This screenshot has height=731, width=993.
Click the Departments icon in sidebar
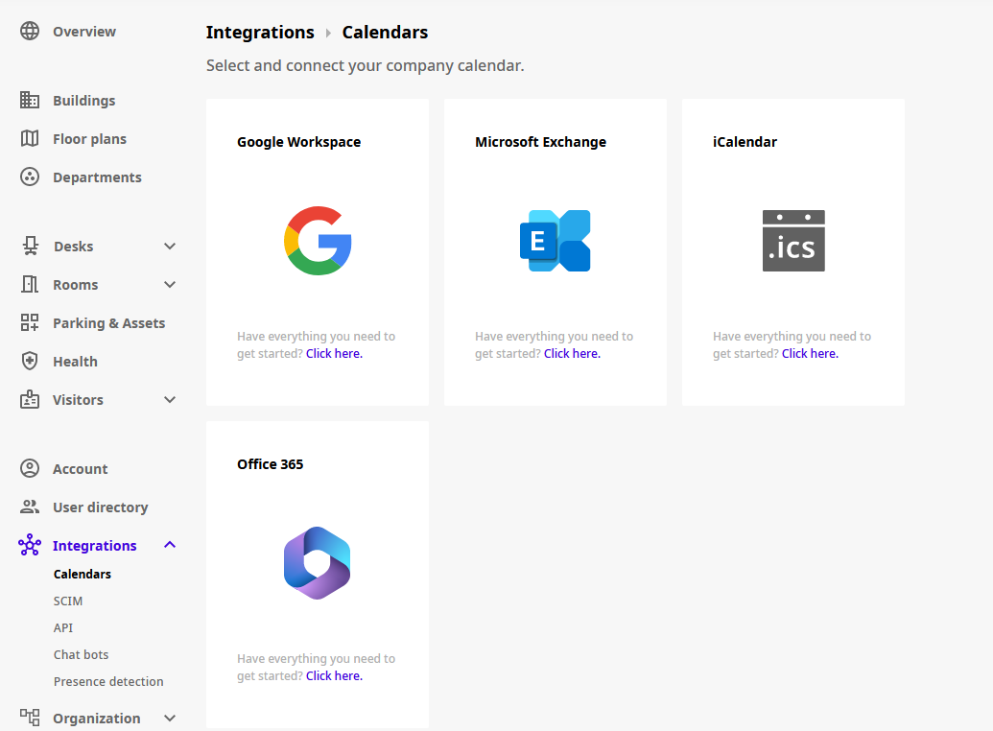pyautogui.click(x=30, y=177)
